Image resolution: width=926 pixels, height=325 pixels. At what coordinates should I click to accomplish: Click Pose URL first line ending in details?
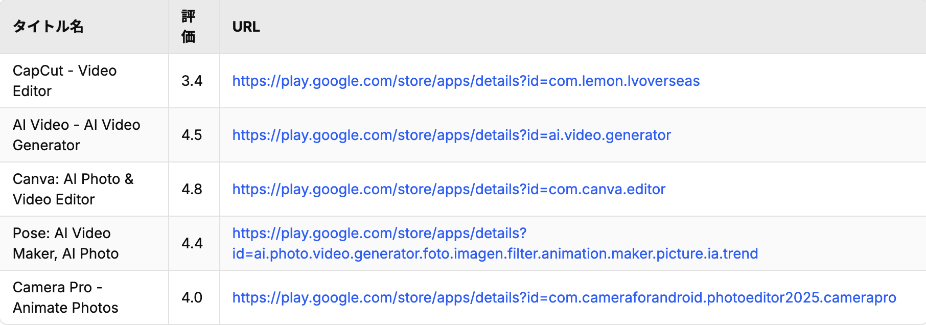(x=379, y=233)
